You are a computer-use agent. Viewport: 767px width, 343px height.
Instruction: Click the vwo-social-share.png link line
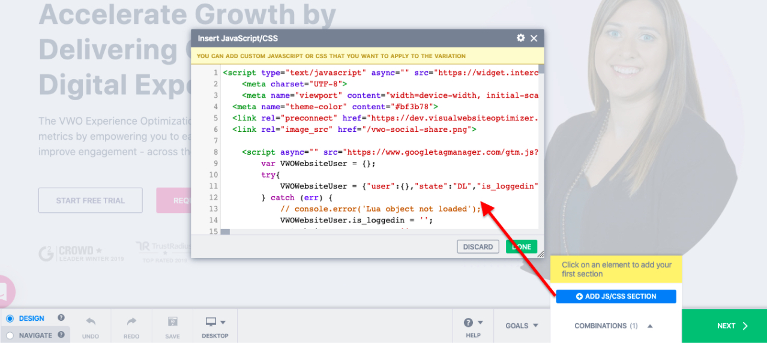pos(354,129)
